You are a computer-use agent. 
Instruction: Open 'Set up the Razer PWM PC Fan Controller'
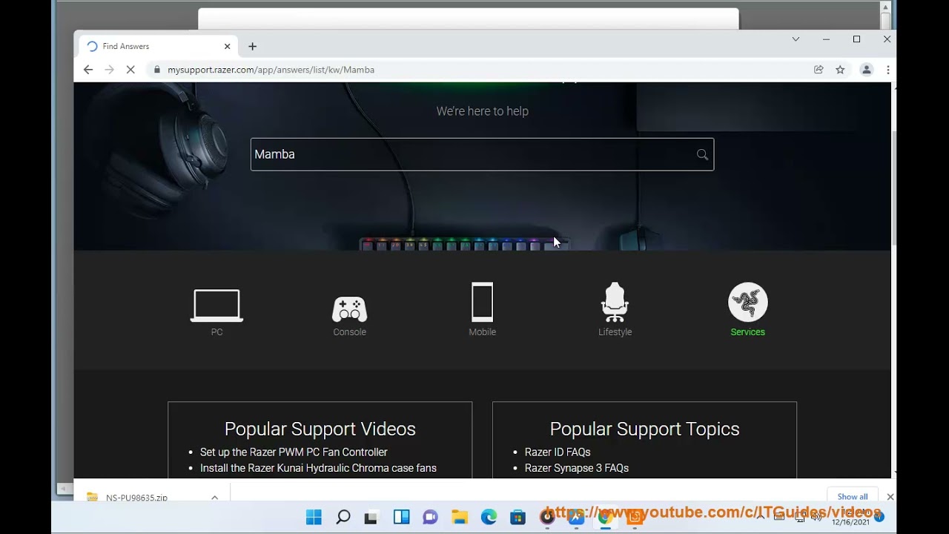294,452
